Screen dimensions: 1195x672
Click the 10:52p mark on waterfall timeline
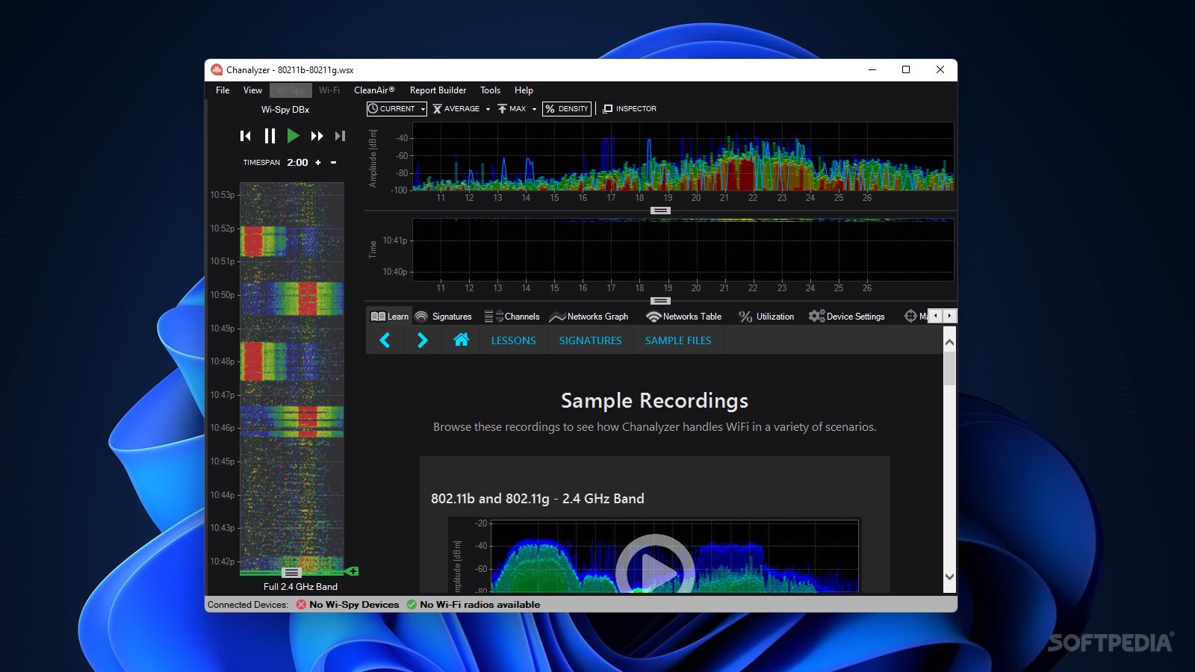tap(222, 228)
